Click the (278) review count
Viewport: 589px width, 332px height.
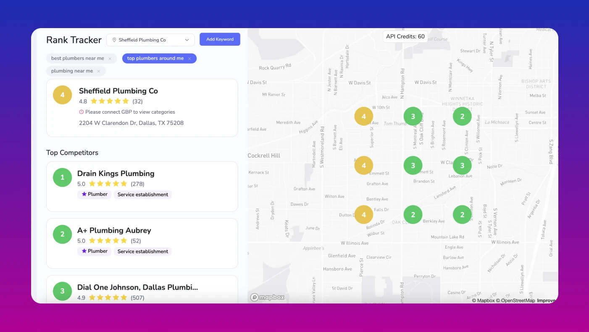pos(137,184)
